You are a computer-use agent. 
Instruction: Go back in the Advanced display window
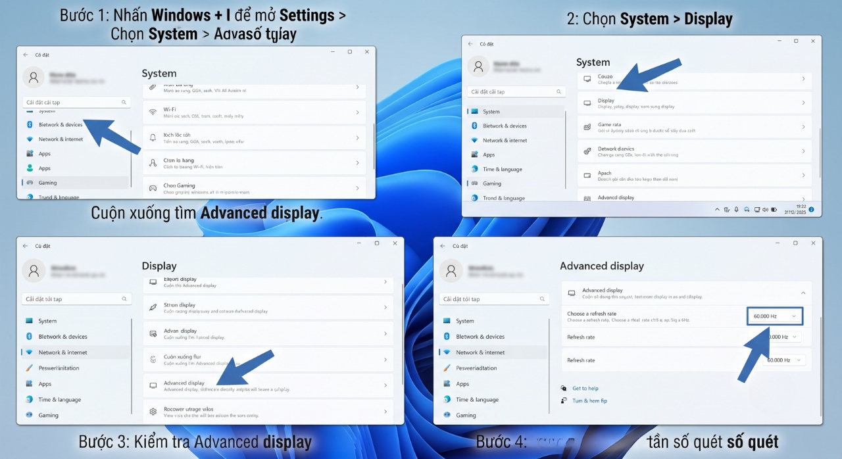(x=443, y=245)
